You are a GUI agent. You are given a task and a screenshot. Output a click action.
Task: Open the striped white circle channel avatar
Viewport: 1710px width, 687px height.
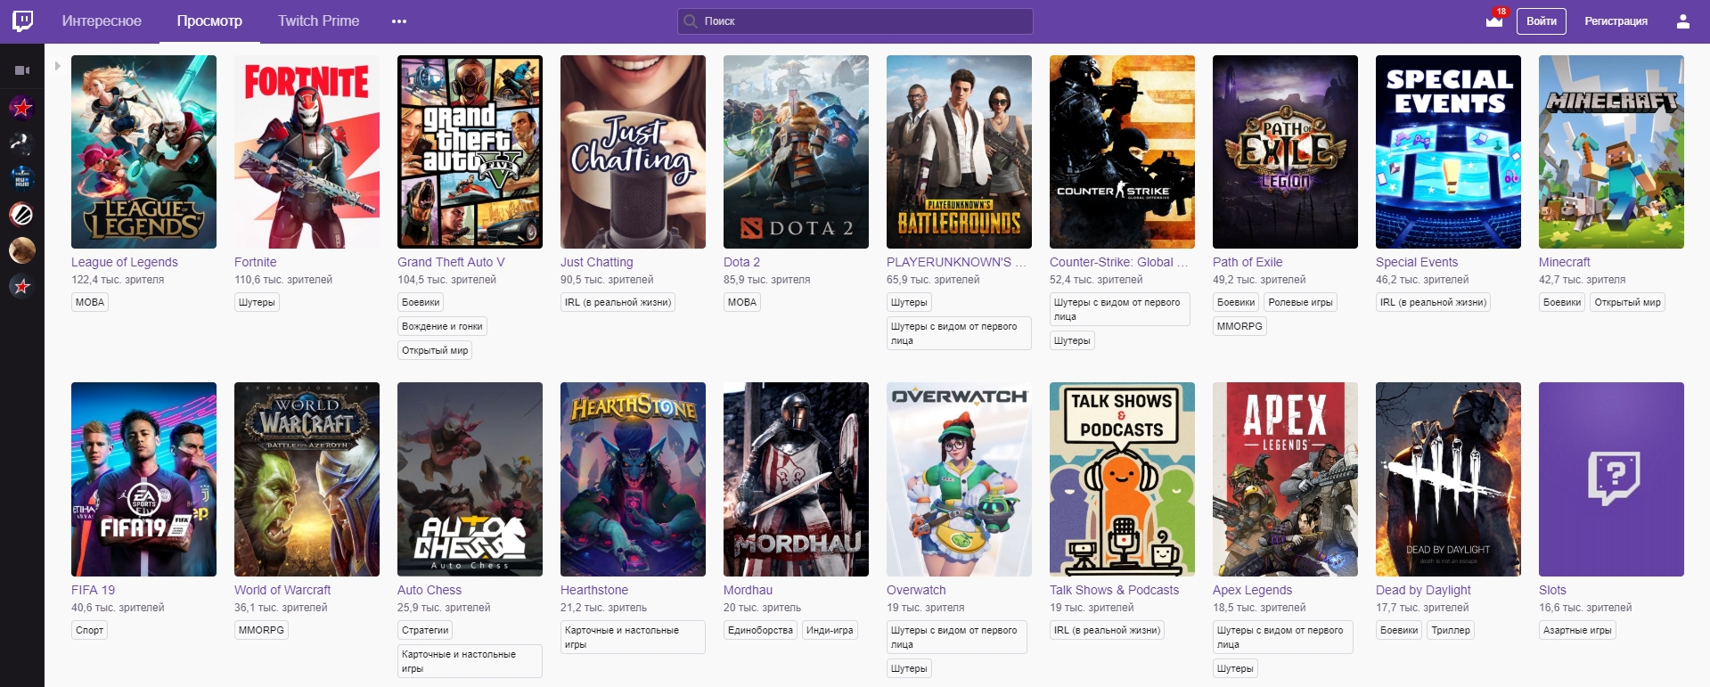click(x=22, y=215)
